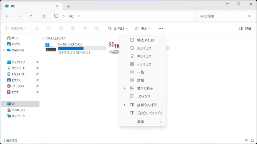Open デスクトップ in sidebar
This screenshot has height=144, width=257.
click(16, 62)
